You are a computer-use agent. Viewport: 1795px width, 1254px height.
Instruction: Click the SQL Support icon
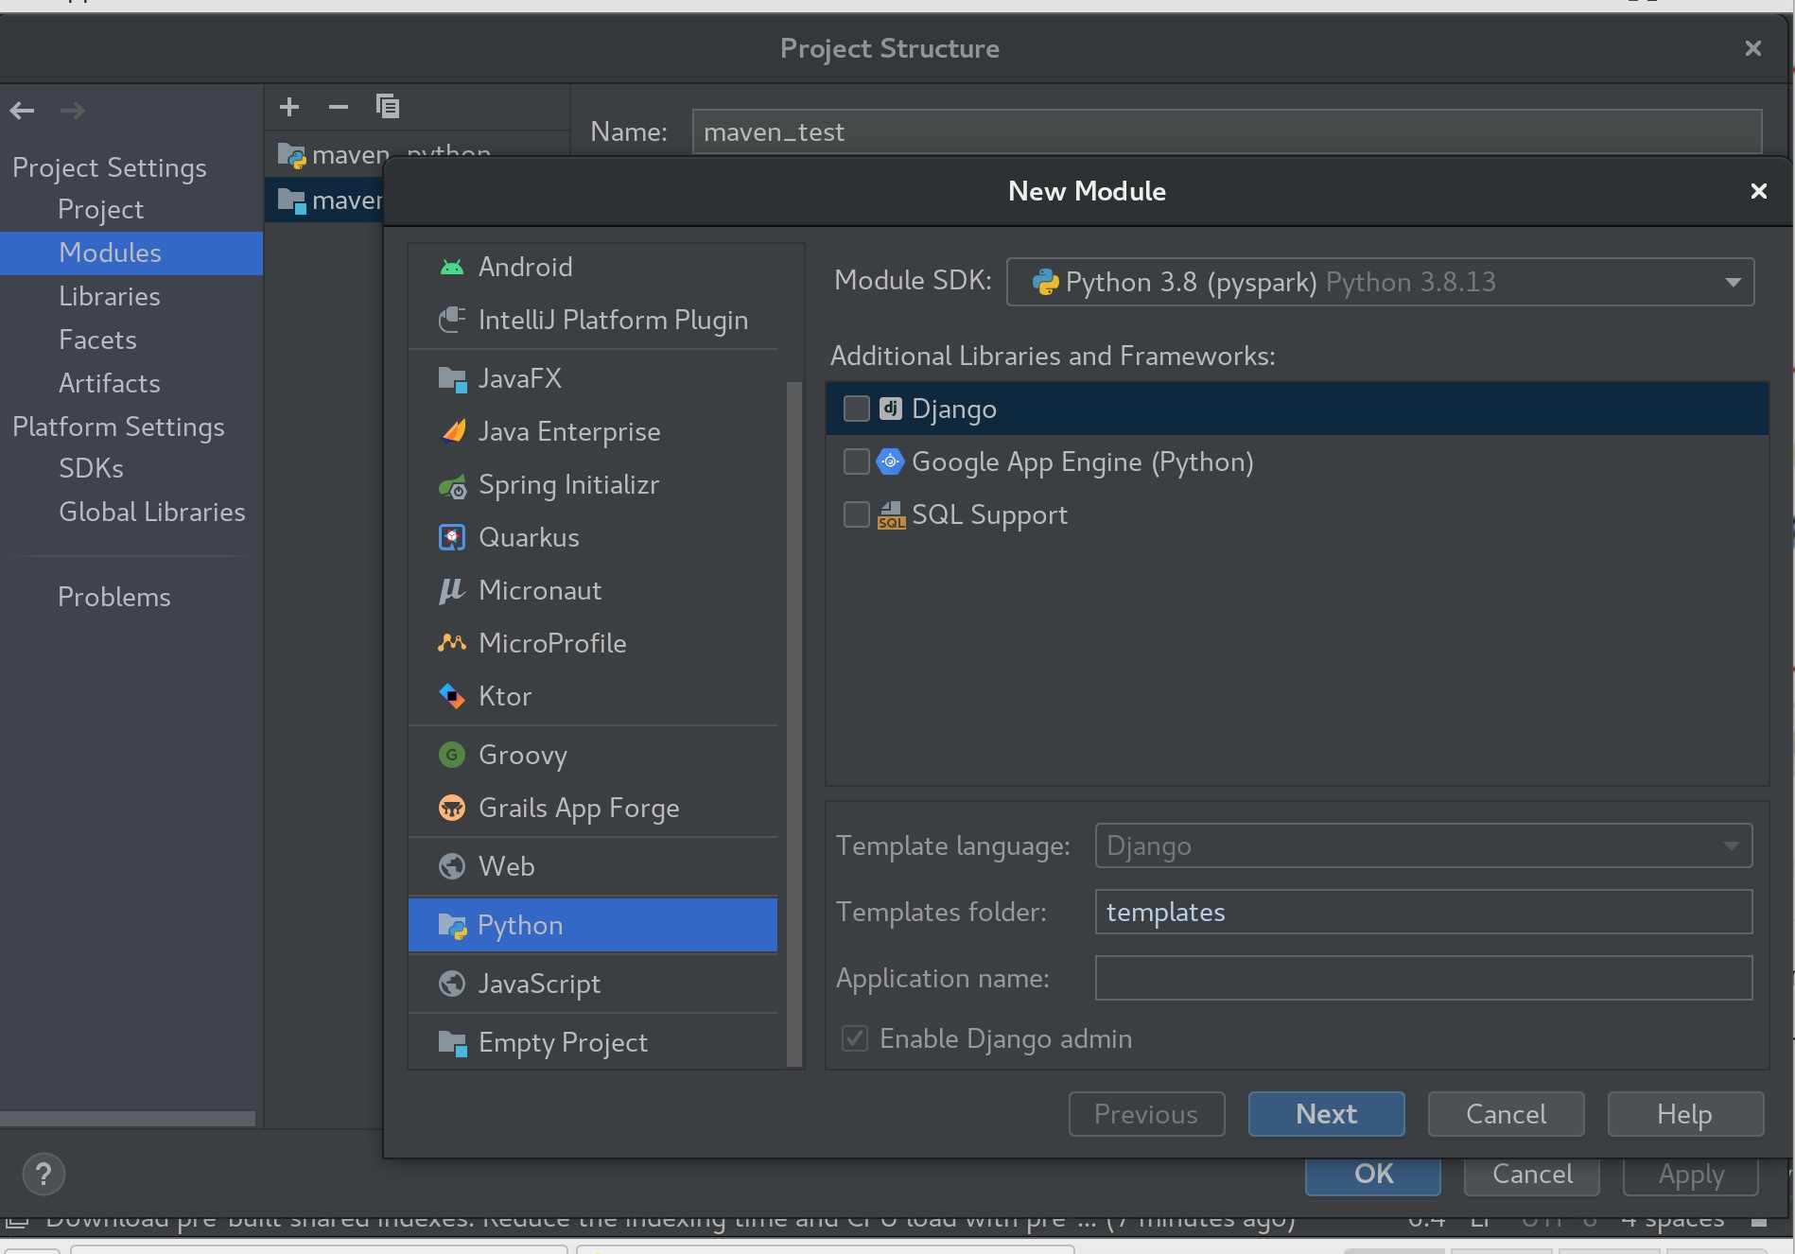(891, 515)
